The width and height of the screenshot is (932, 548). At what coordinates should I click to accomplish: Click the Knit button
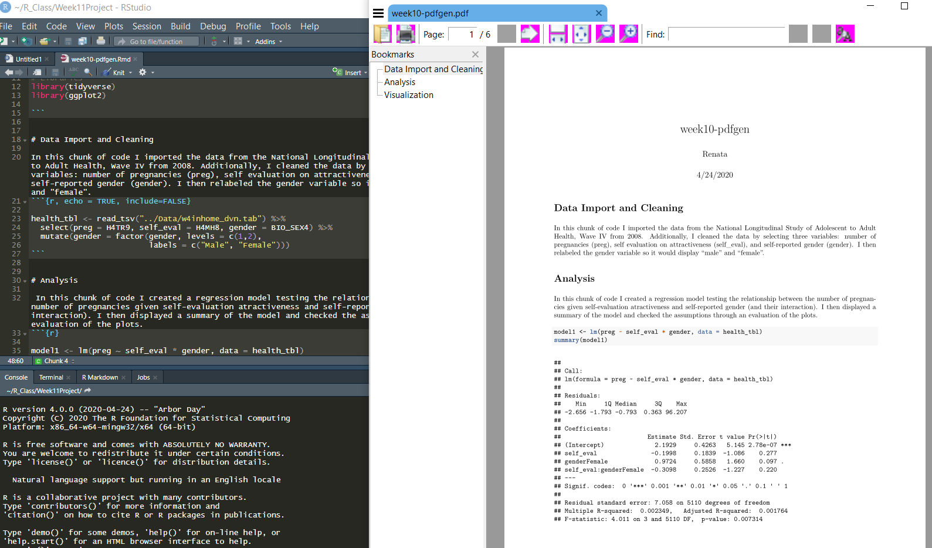click(x=114, y=72)
